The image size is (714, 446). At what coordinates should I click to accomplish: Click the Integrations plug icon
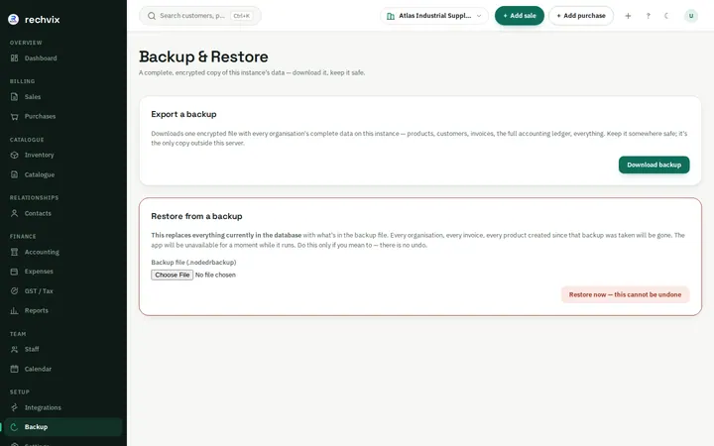coord(15,407)
